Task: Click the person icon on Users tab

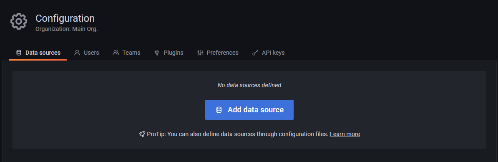Action: [77, 53]
